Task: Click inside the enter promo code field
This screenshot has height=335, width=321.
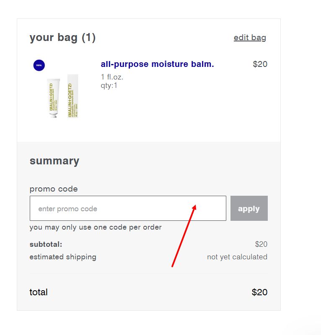Action: pyautogui.click(x=126, y=208)
